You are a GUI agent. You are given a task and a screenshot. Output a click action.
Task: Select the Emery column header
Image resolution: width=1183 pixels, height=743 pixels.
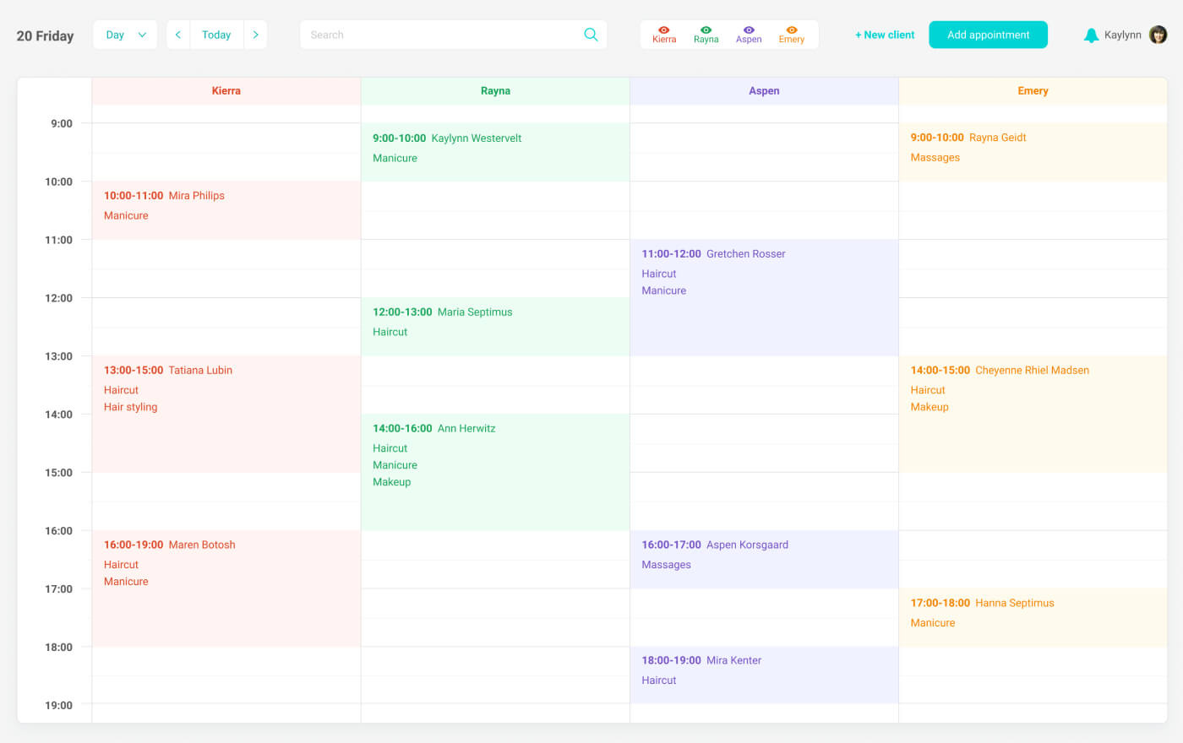(x=1033, y=91)
